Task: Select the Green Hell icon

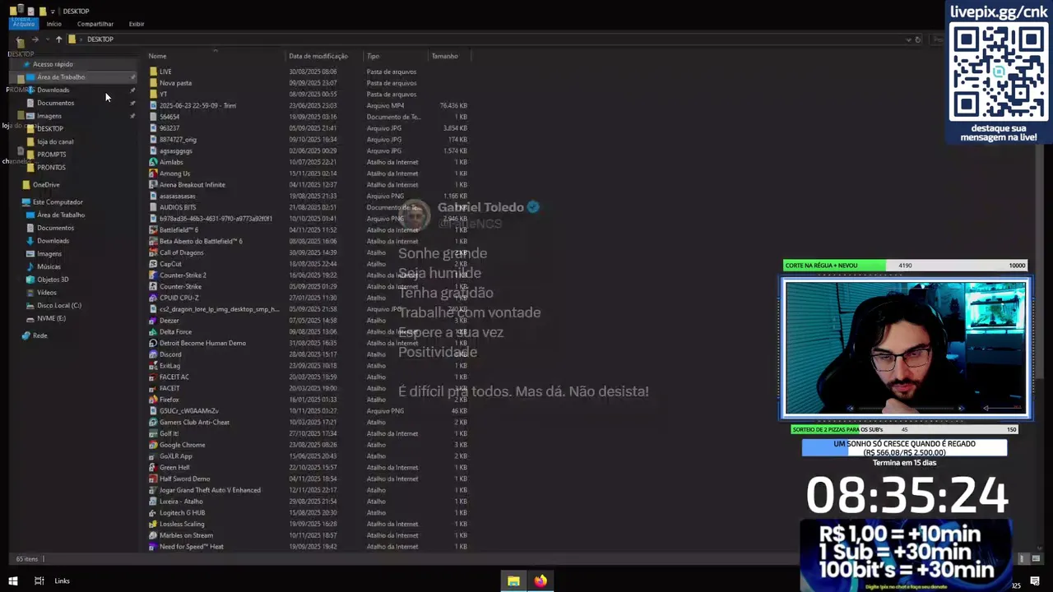Action: click(x=153, y=467)
